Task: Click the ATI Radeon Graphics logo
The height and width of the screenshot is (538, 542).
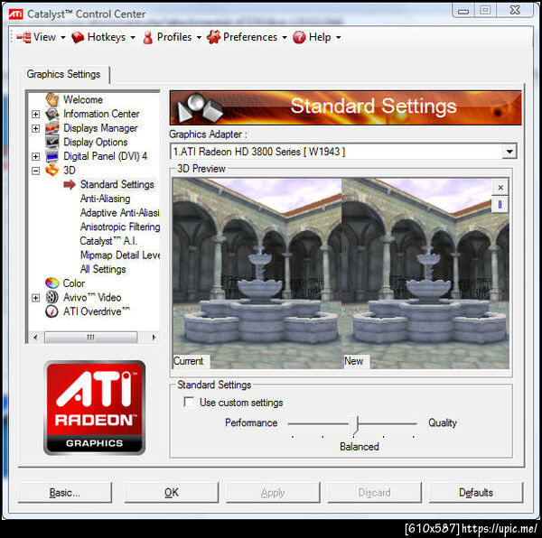Action: (94, 407)
